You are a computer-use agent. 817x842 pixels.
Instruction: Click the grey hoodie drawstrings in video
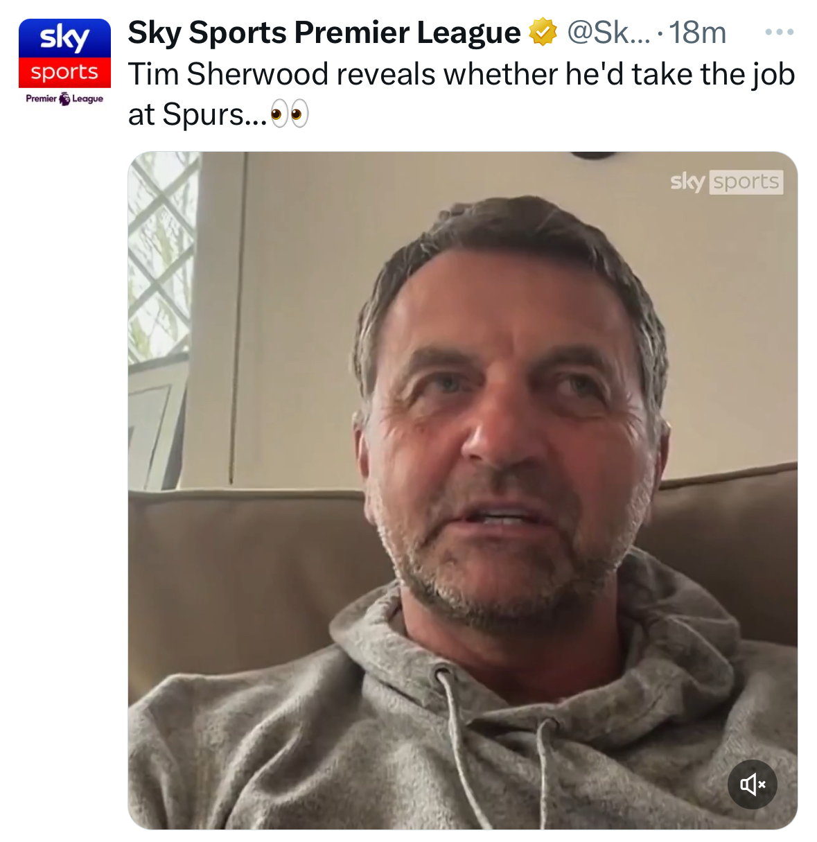pos(495,748)
